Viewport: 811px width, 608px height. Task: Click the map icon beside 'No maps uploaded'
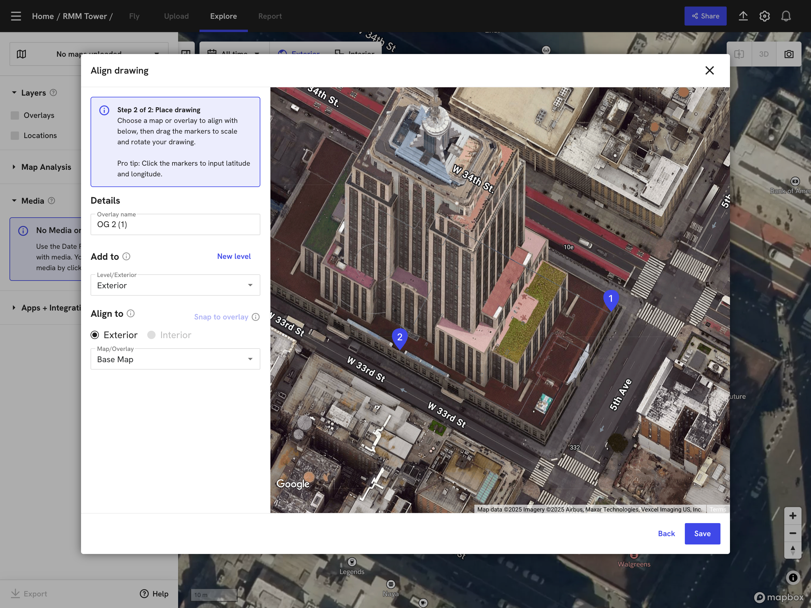click(22, 53)
